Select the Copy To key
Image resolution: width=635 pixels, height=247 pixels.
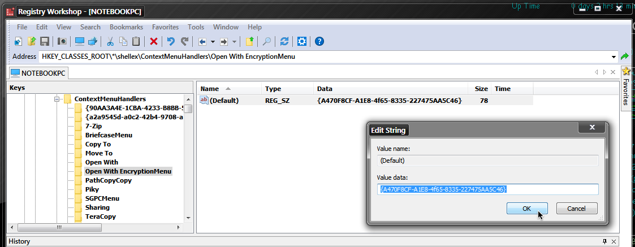click(x=98, y=144)
